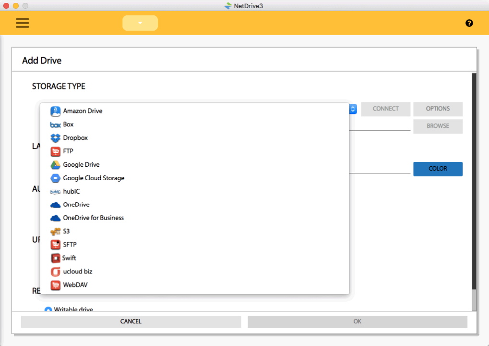This screenshot has height=346, width=489.
Task: Choose Google Drive from the list
Action: point(195,164)
